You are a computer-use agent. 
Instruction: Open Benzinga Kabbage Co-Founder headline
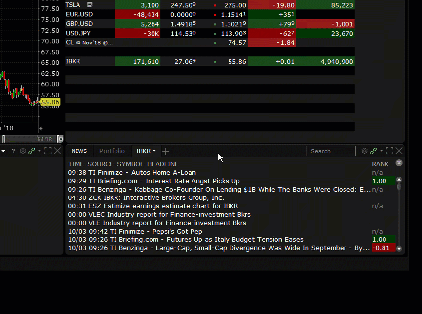219,189
